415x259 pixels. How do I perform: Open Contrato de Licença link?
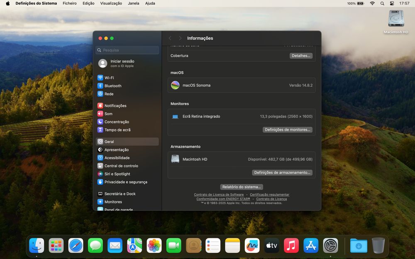[x=271, y=199]
